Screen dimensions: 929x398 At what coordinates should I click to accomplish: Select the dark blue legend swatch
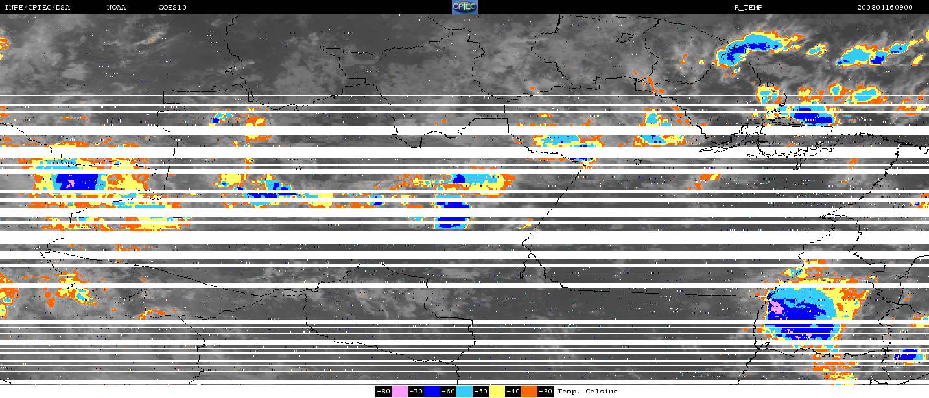pos(432,392)
